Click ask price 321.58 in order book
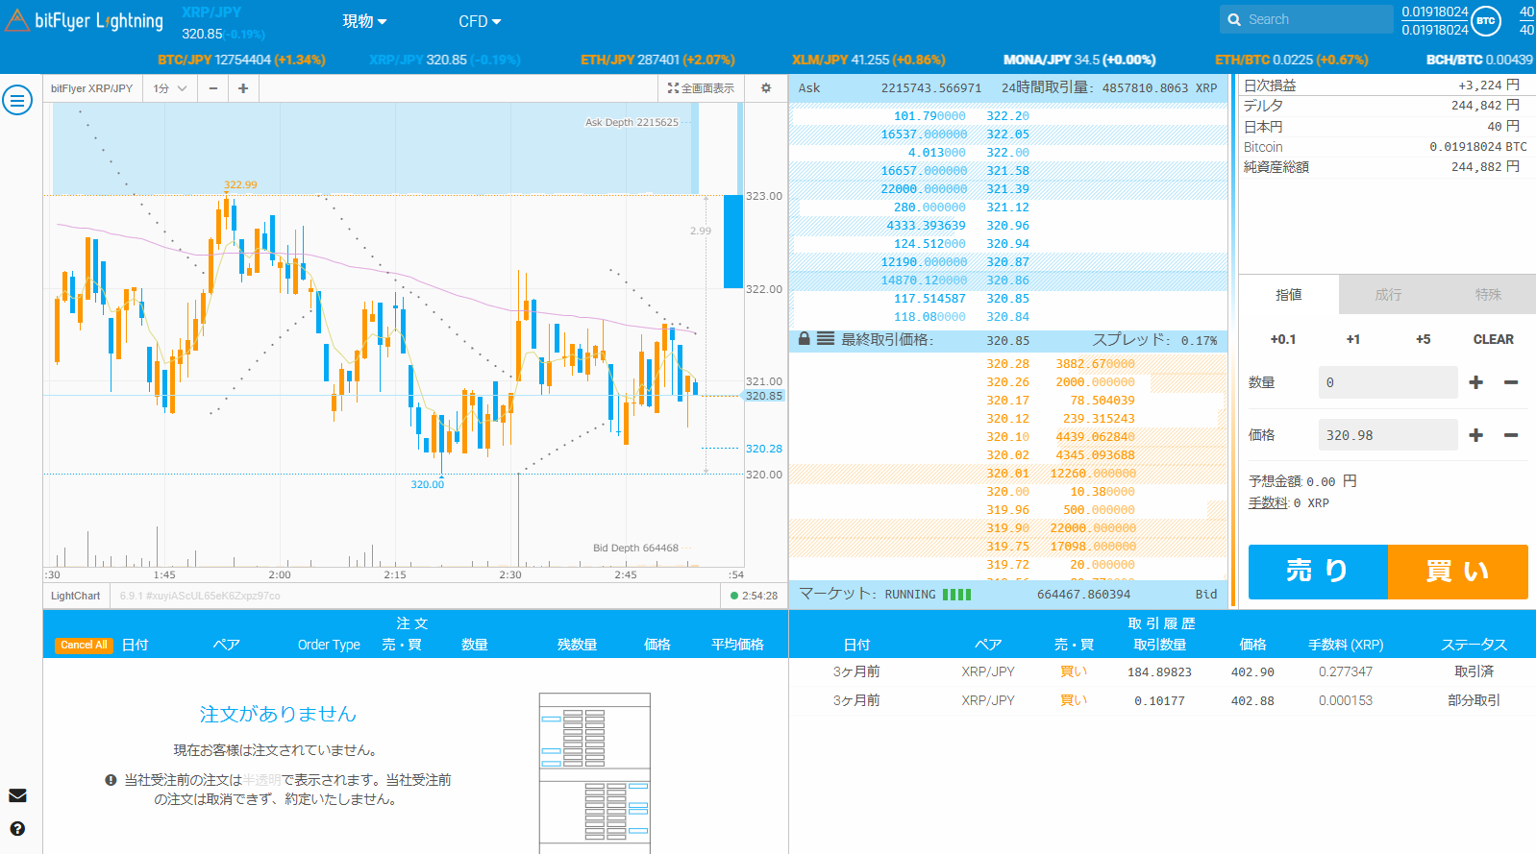 coord(1007,171)
